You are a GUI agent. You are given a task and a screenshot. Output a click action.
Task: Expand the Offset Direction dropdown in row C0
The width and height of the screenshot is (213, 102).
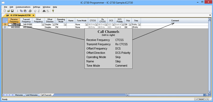(x=54, y=25)
